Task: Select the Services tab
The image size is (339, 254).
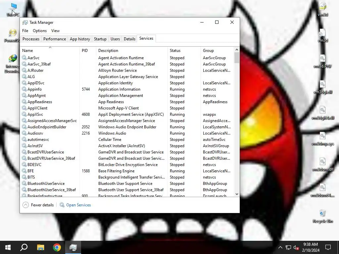Action: (x=146, y=38)
